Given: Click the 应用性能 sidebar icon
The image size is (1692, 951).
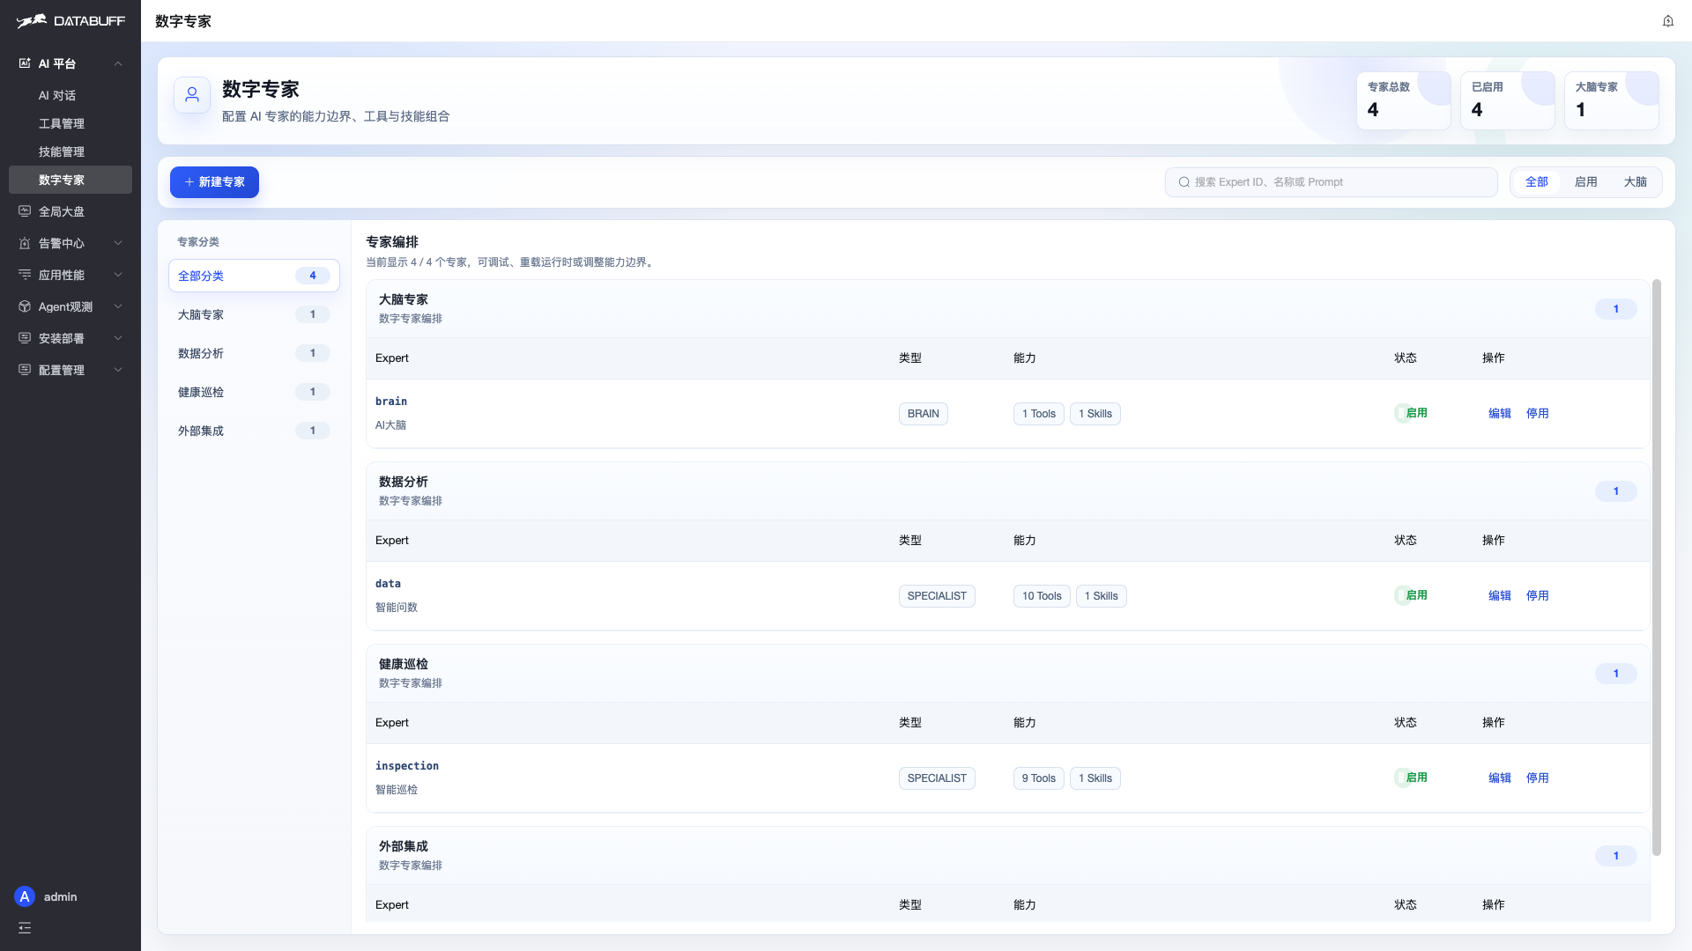Looking at the screenshot, I should coord(25,275).
